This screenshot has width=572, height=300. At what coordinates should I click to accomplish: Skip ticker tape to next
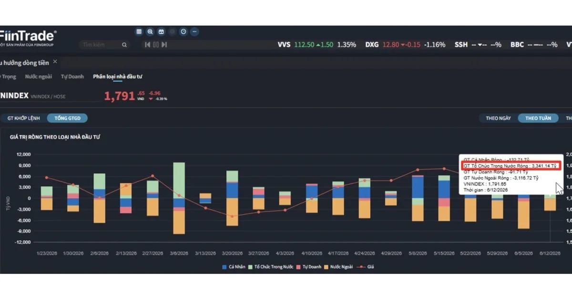(x=164, y=45)
